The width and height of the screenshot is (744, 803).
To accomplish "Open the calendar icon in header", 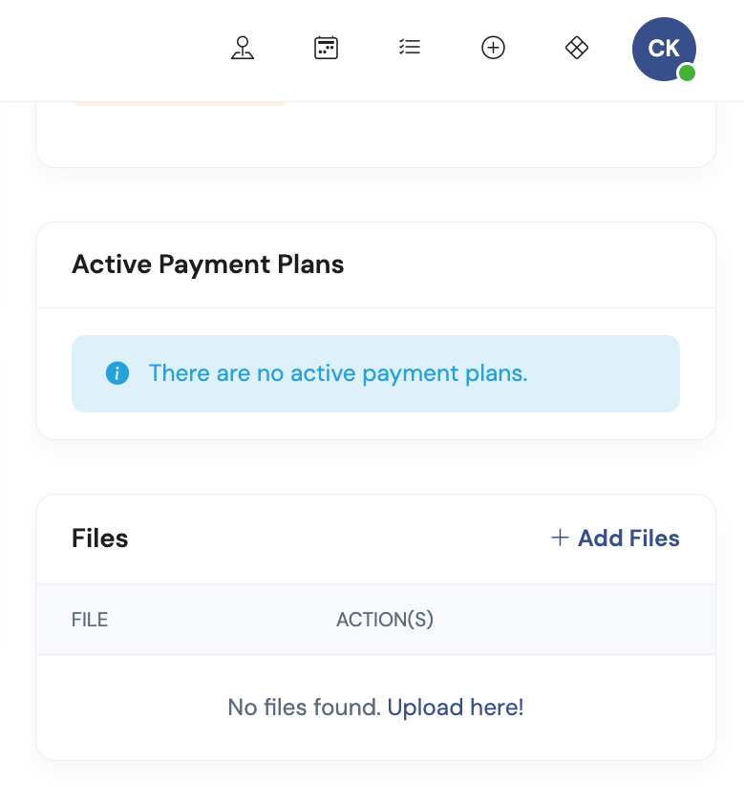I will pos(326,48).
